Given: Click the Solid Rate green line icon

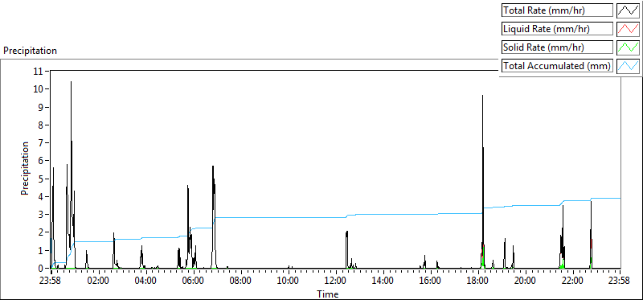Looking at the screenshot, I should pyautogui.click(x=628, y=47).
